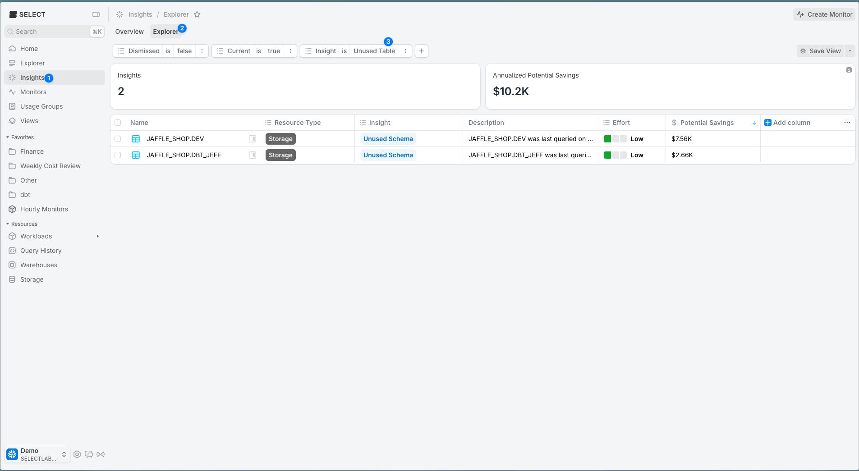Open settings gear icon at bottom left
Screen dimensions: 859x471
pos(77,454)
